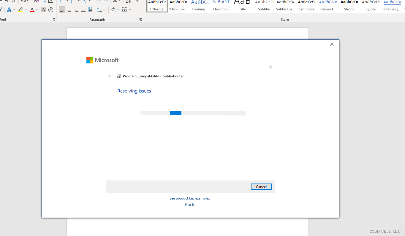The height and width of the screenshot is (236, 405).
Task: Apply the yellow text highlight color
Action: (20, 10)
